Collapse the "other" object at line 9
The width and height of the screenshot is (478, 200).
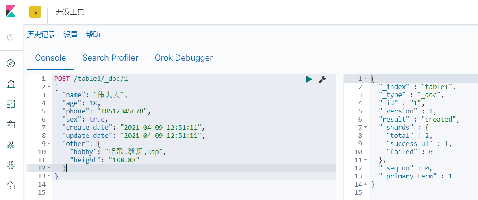[49, 143]
